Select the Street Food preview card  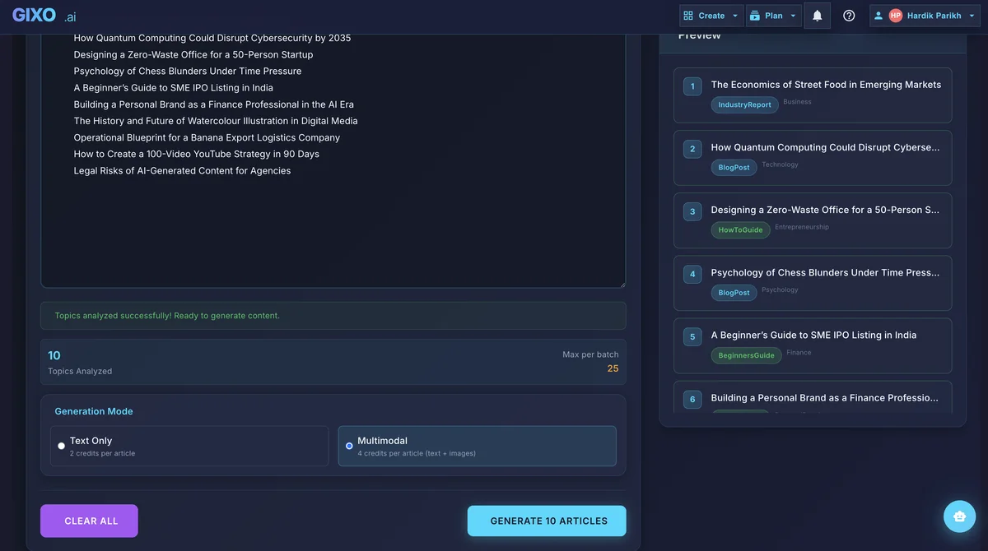(x=812, y=95)
